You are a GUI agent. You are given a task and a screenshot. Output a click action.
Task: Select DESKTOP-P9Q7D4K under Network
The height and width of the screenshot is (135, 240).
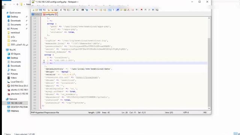(19, 107)
